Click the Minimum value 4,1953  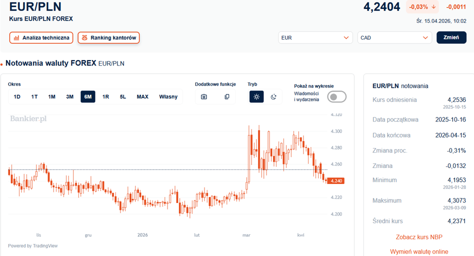click(457, 180)
